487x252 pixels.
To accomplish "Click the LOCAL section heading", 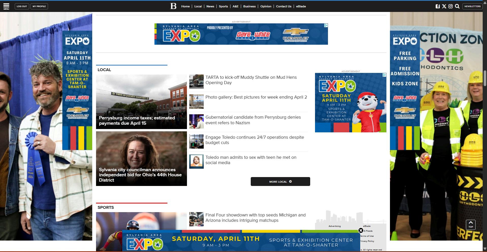I will coord(104,70).
